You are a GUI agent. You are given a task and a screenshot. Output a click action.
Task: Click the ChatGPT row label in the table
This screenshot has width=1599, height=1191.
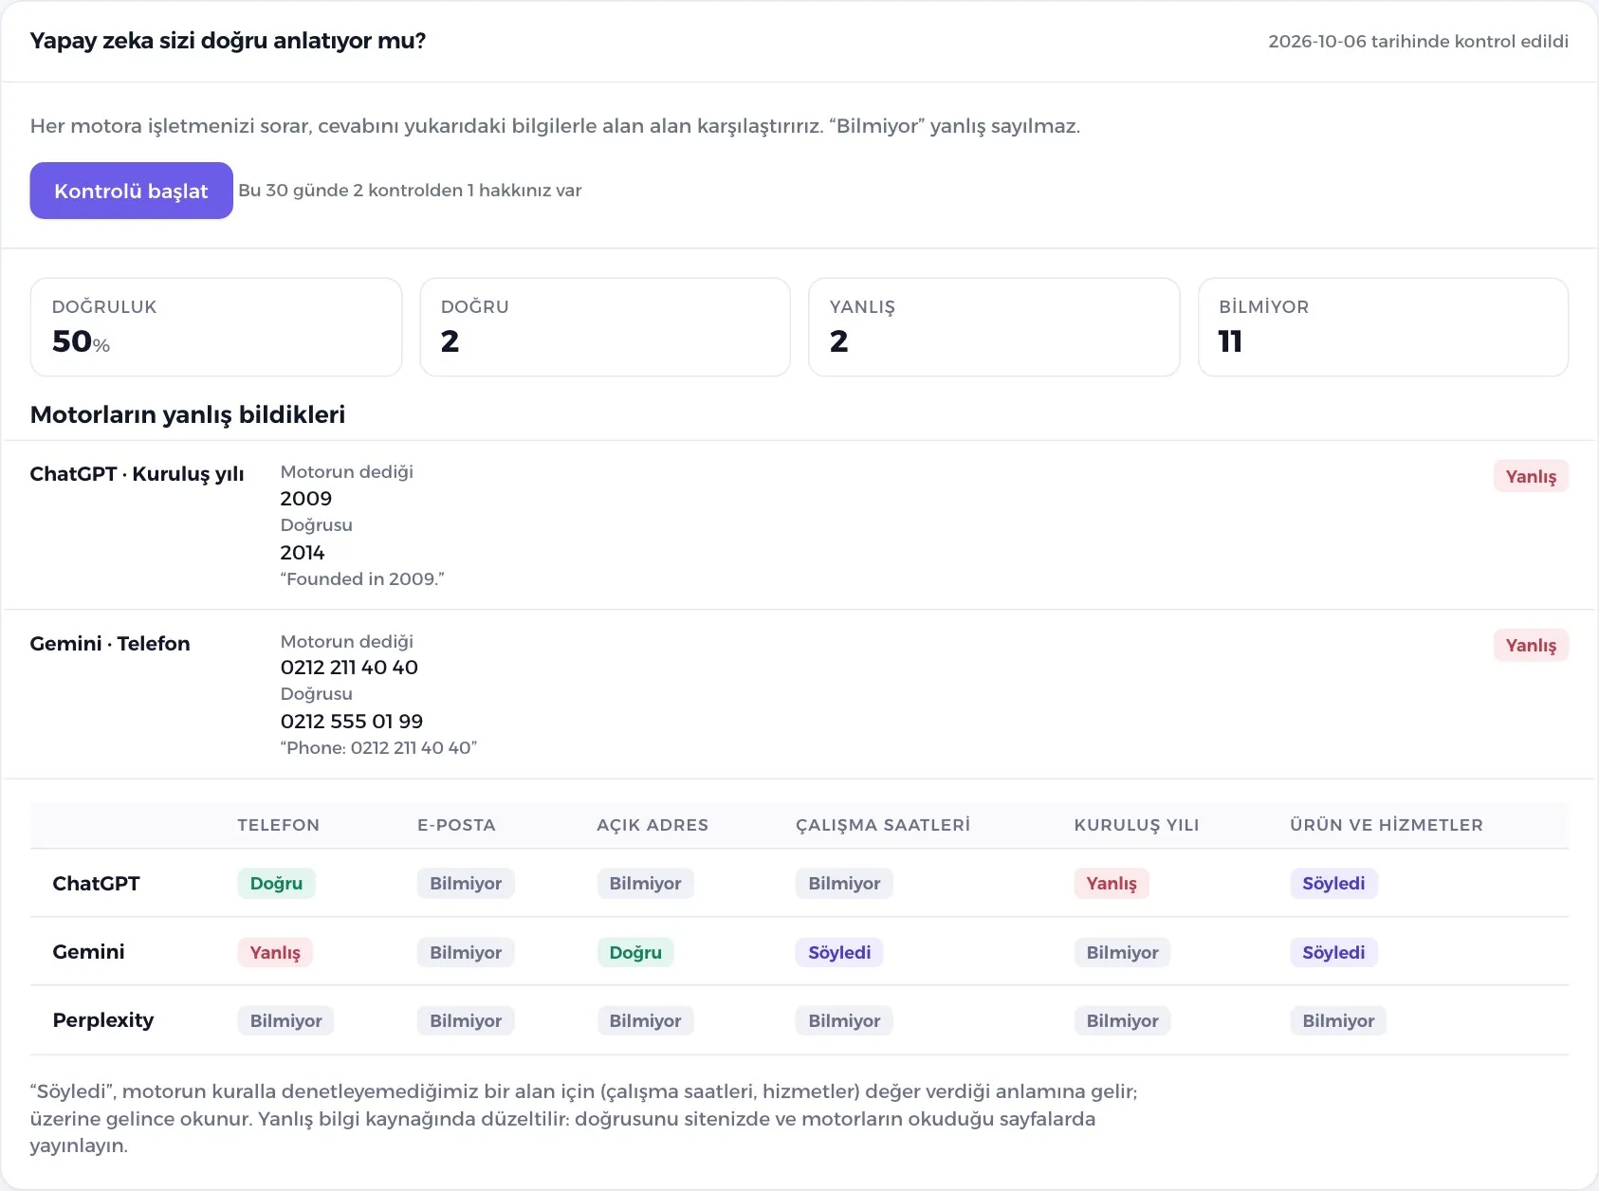coord(96,883)
